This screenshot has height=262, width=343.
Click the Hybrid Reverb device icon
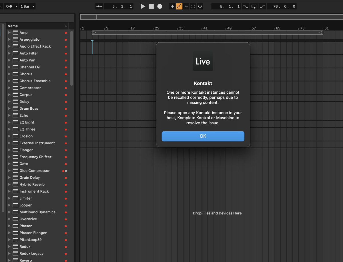point(15,184)
